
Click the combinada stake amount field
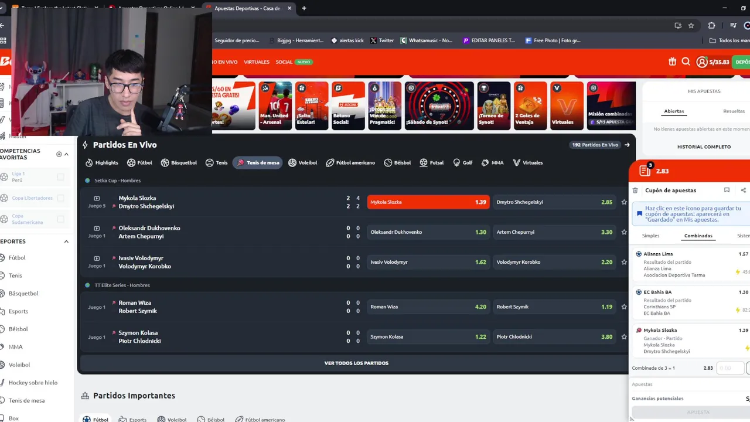click(731, 368)
